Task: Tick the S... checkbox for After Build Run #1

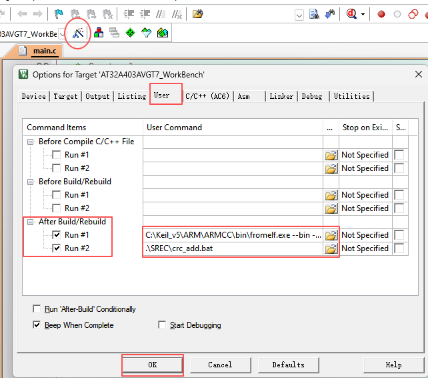Action: coord(399,235)
